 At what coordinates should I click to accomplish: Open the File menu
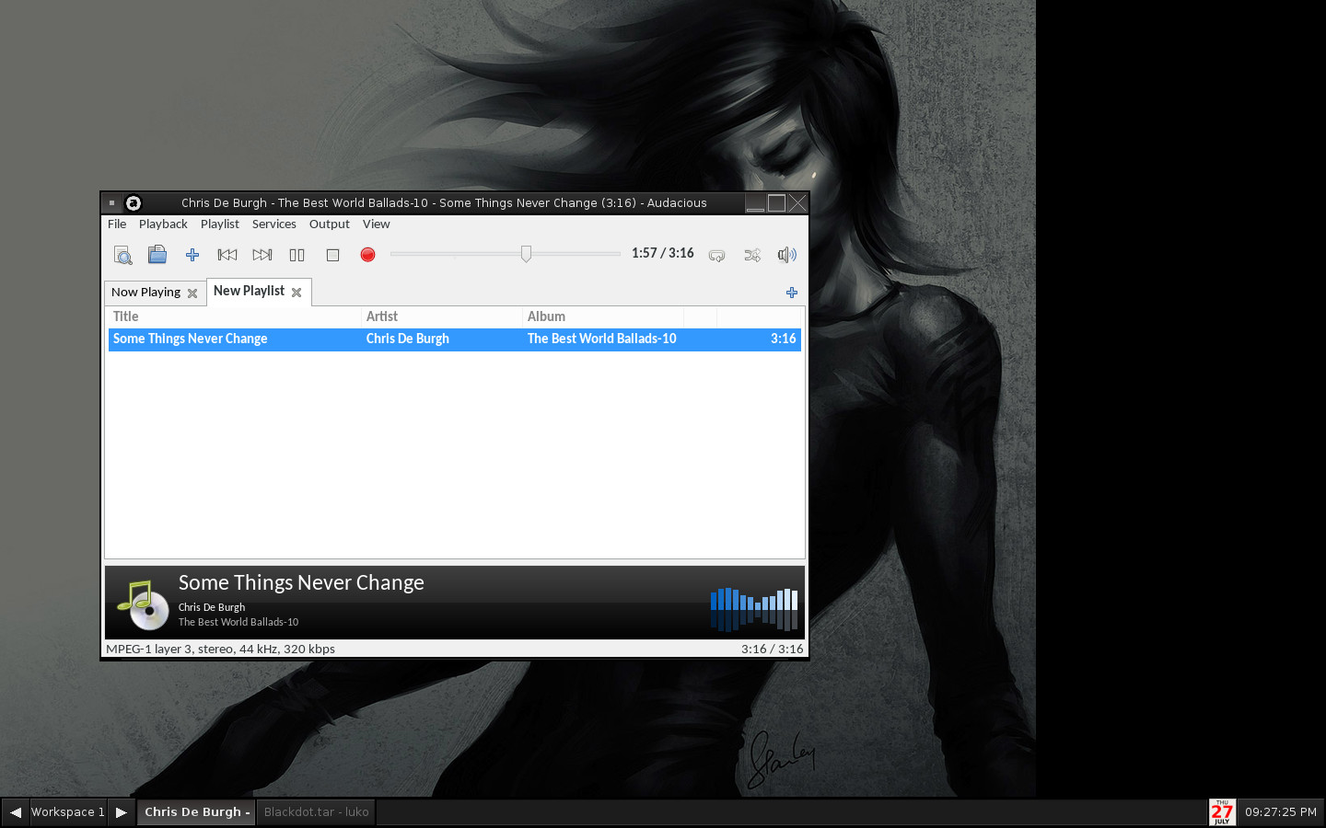(117, 224)
